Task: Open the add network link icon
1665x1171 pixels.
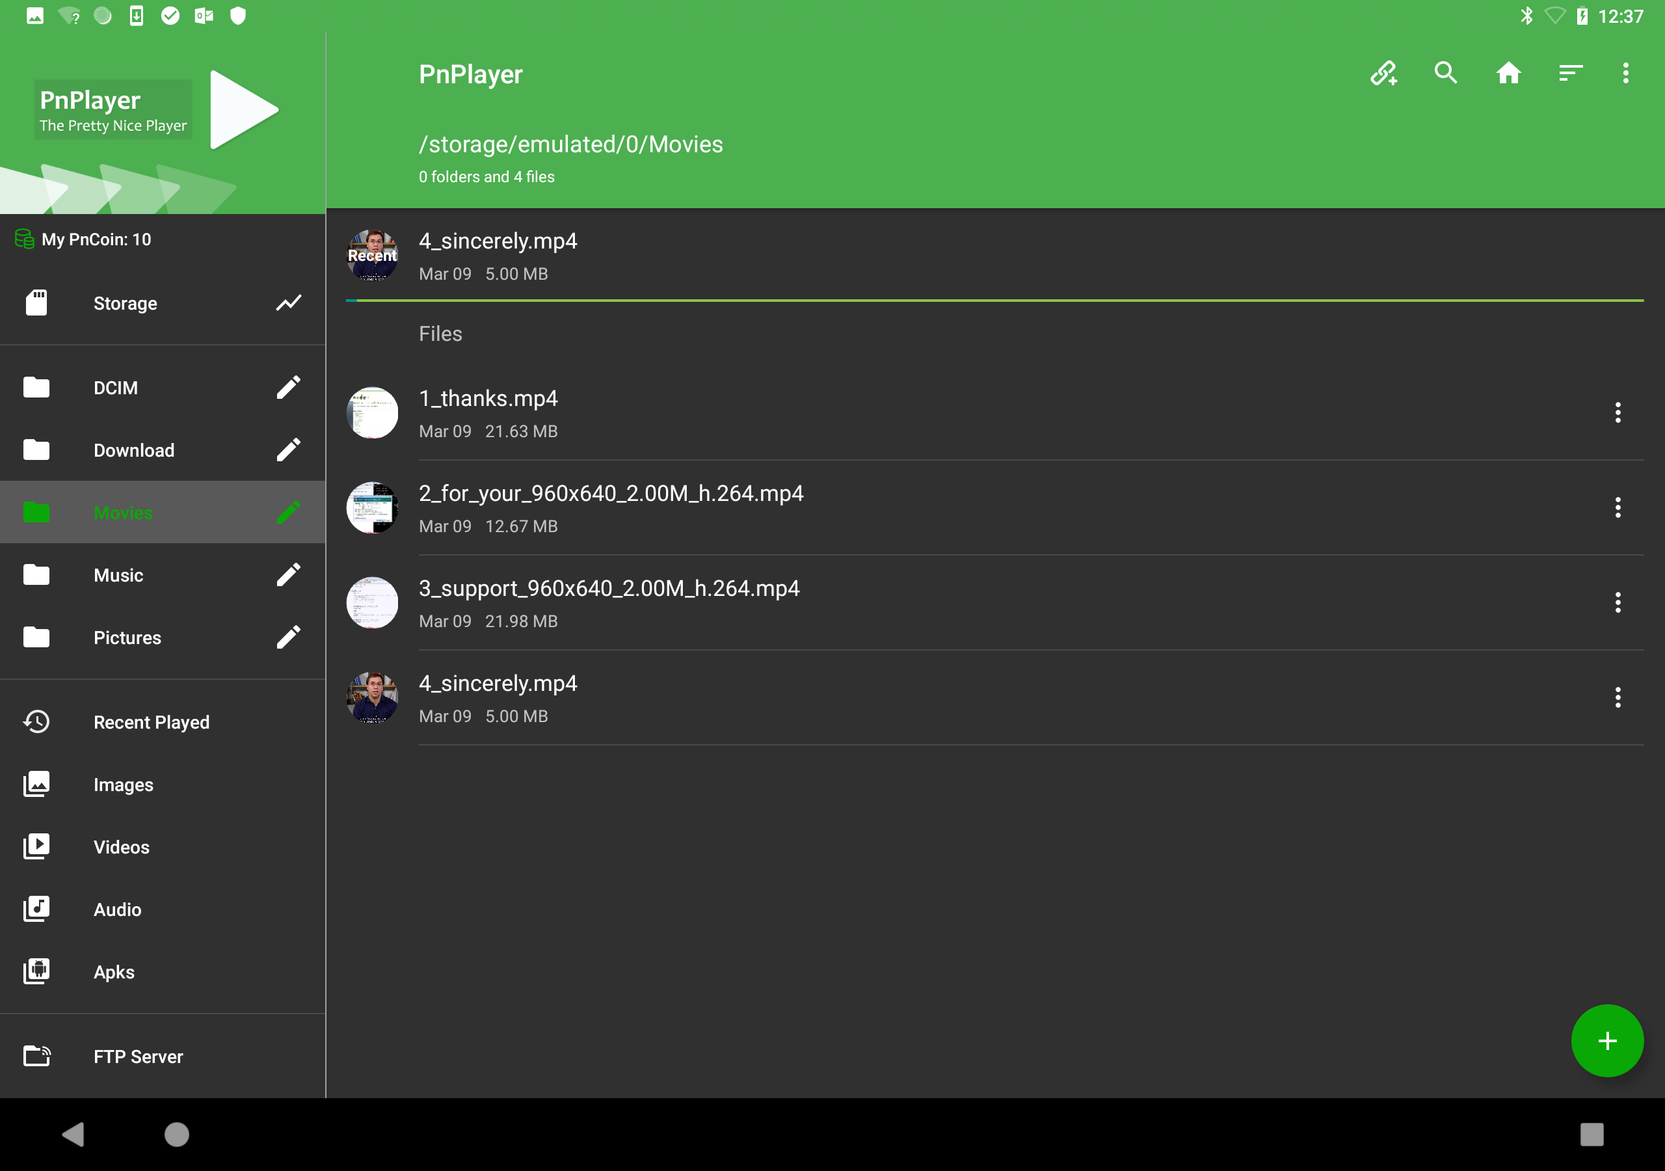Action: coord(1383,74)
